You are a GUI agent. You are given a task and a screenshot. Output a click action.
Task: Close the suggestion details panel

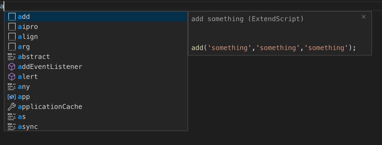point(364,17)
